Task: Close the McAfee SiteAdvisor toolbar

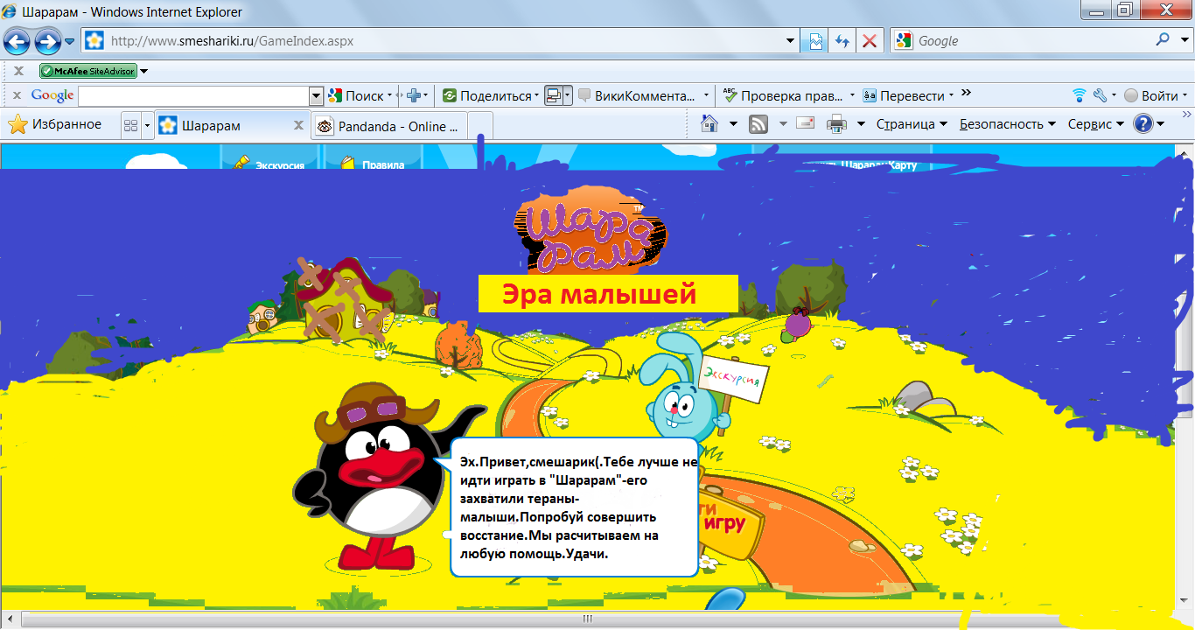Action: (18, 71)
